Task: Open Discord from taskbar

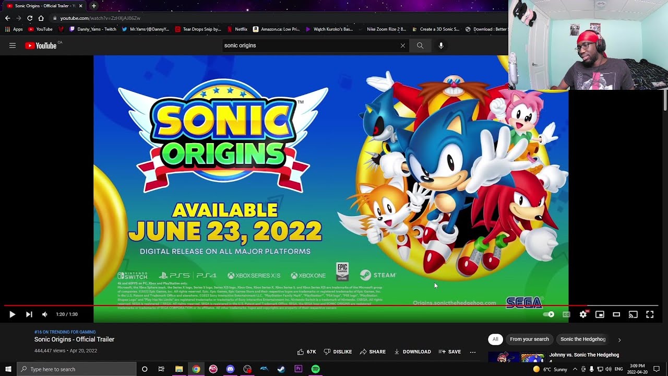Action: (230, 369)
